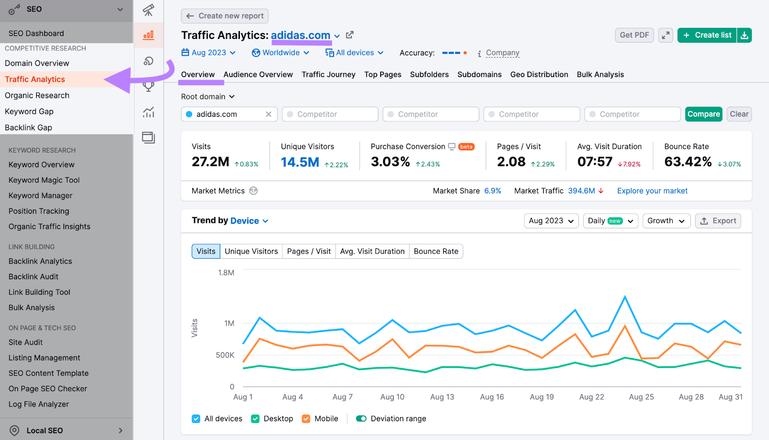Open the Growth dropdown above the chart
769x440 pixels.
point(666,220)
